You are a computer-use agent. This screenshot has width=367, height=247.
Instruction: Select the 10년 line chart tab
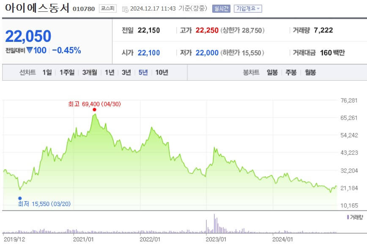pos(162,72)
